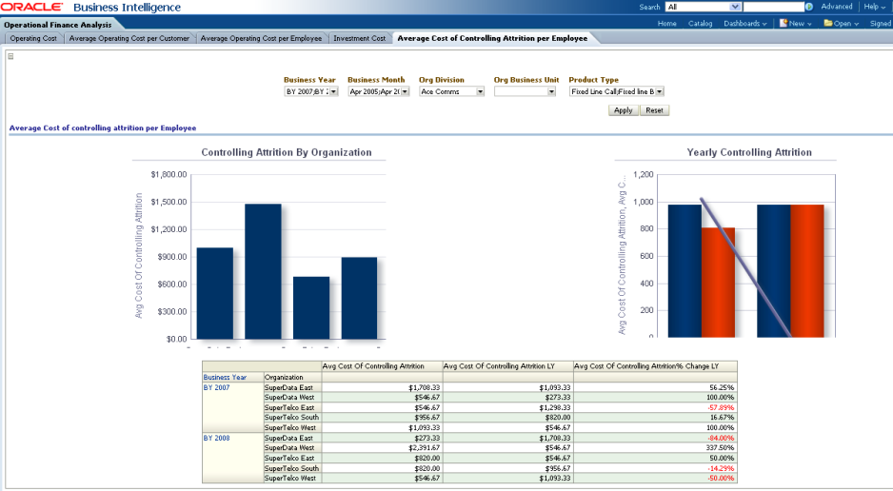Switch to Average Operating Cost per Customer tab
This screenshot has width=893, height=491.
coord(129,38)
